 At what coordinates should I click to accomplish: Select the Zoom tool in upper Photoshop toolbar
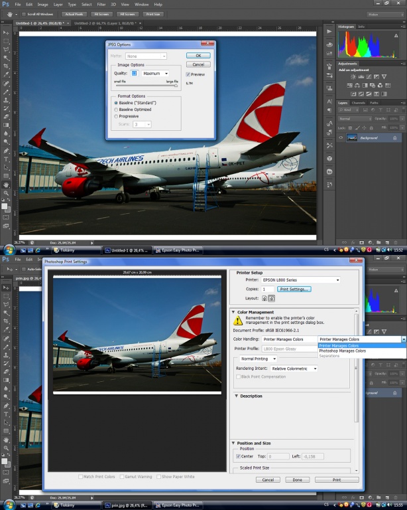[6, 193]
